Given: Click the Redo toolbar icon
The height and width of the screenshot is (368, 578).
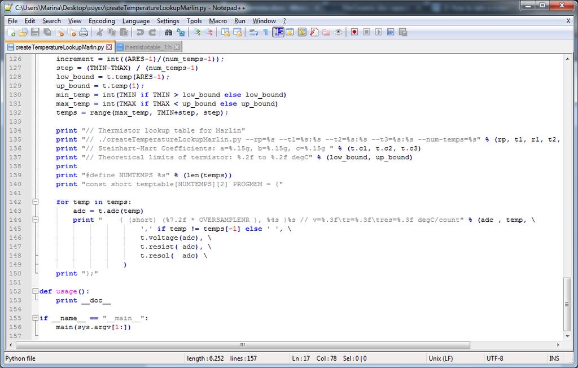Looking at the screenshot, I should [x=152, y=32].
